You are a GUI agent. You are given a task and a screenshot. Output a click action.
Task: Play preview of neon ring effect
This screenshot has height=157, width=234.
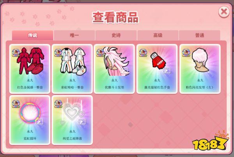click(39, 122)
